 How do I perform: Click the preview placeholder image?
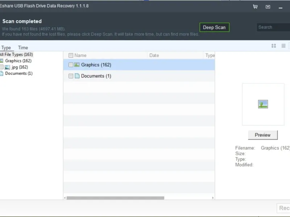pos(263,104)
